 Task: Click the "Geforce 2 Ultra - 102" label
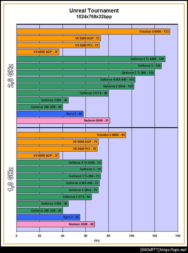pyautogui.click(x=118, y=86)
